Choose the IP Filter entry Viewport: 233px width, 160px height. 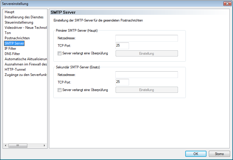pyautogui.click(x=10, y=49)
